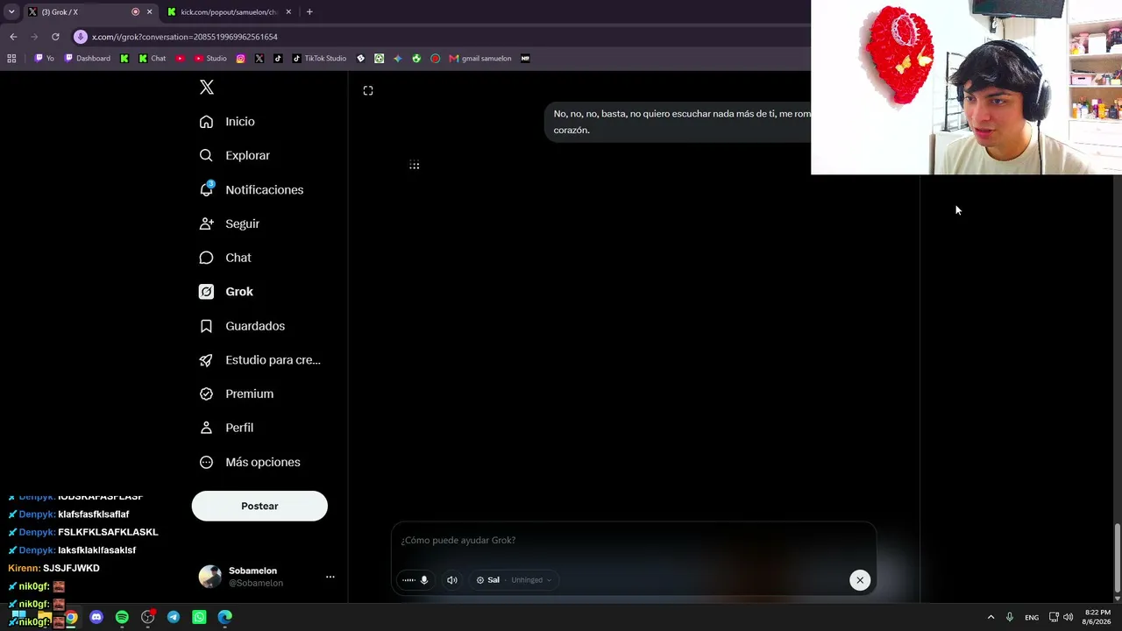Open the YouTube Studio bookmark
1122x631 pixels.
pos(210,59)
